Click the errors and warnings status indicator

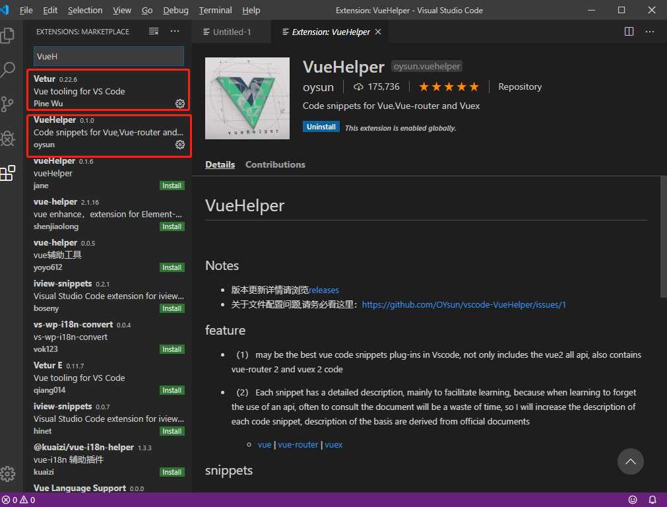(x=18, y=500)
